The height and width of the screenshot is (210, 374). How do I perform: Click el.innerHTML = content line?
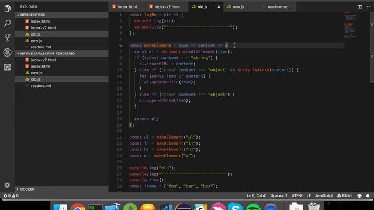(x=167, y=64)
